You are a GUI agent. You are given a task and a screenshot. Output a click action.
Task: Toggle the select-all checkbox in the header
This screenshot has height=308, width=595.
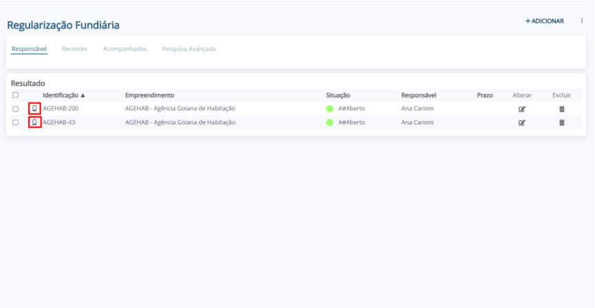16,95
